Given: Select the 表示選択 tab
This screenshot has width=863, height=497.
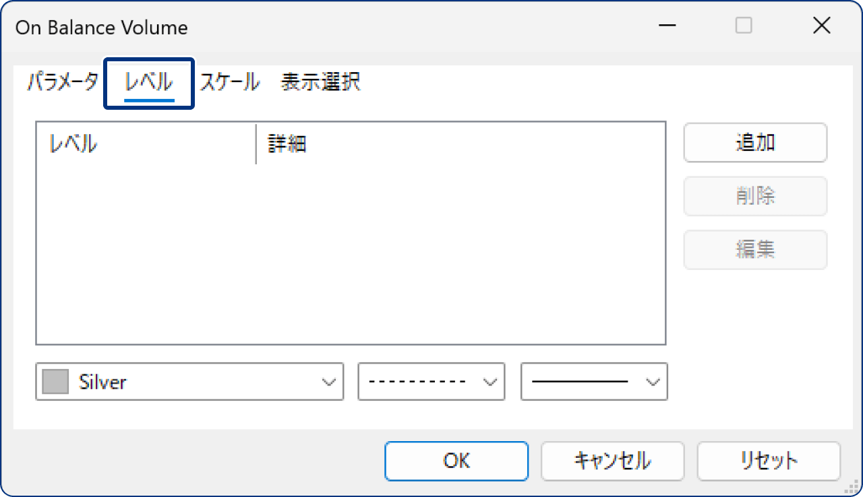Looking at the screenshot, I should point(320,81).
